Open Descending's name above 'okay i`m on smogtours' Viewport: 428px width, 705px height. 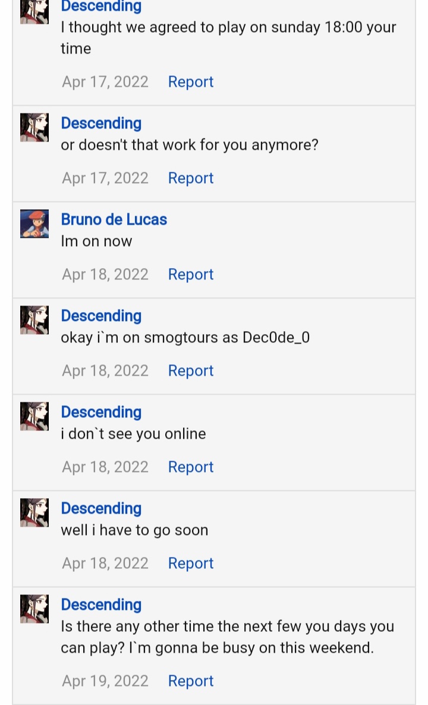coord(101,316)
